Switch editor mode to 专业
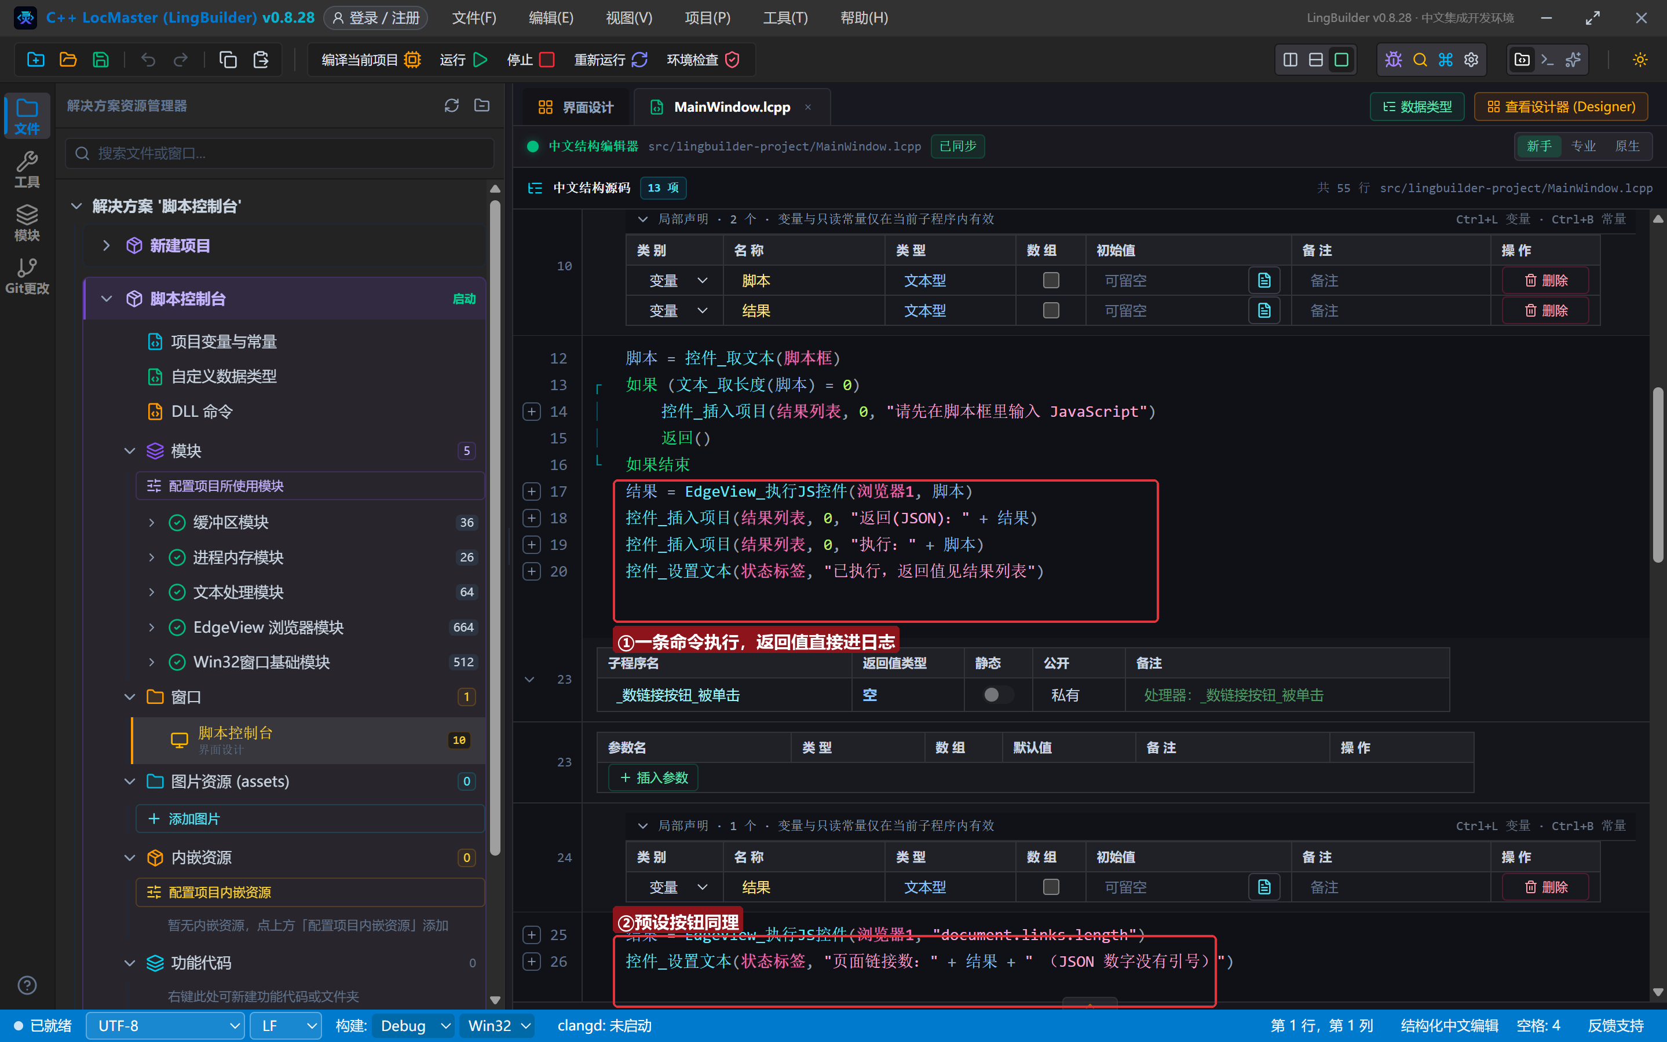Image resolution: width=1667 pixels, height=1042 pixels. click(x=1584, y=146)
